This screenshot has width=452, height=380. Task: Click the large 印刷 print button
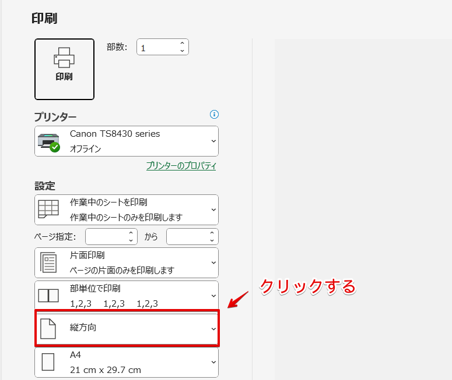pos(64,69)
